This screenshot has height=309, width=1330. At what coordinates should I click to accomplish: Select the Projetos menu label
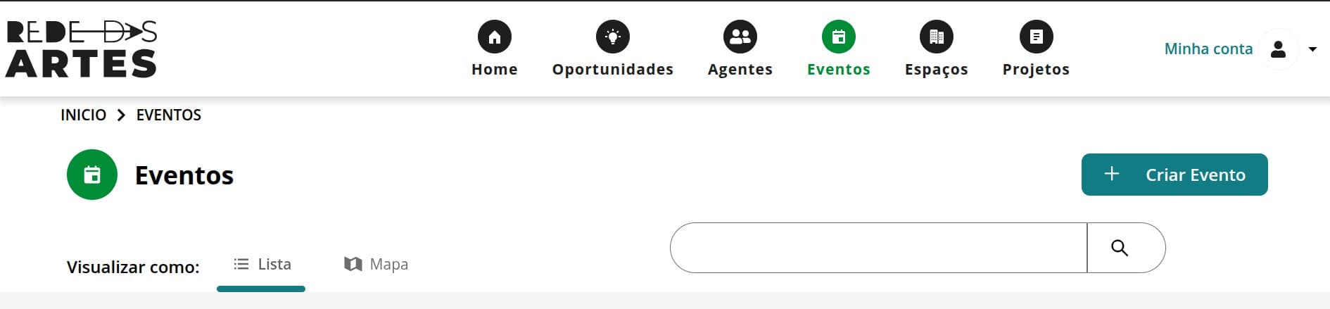click(x=1036, y=69)
